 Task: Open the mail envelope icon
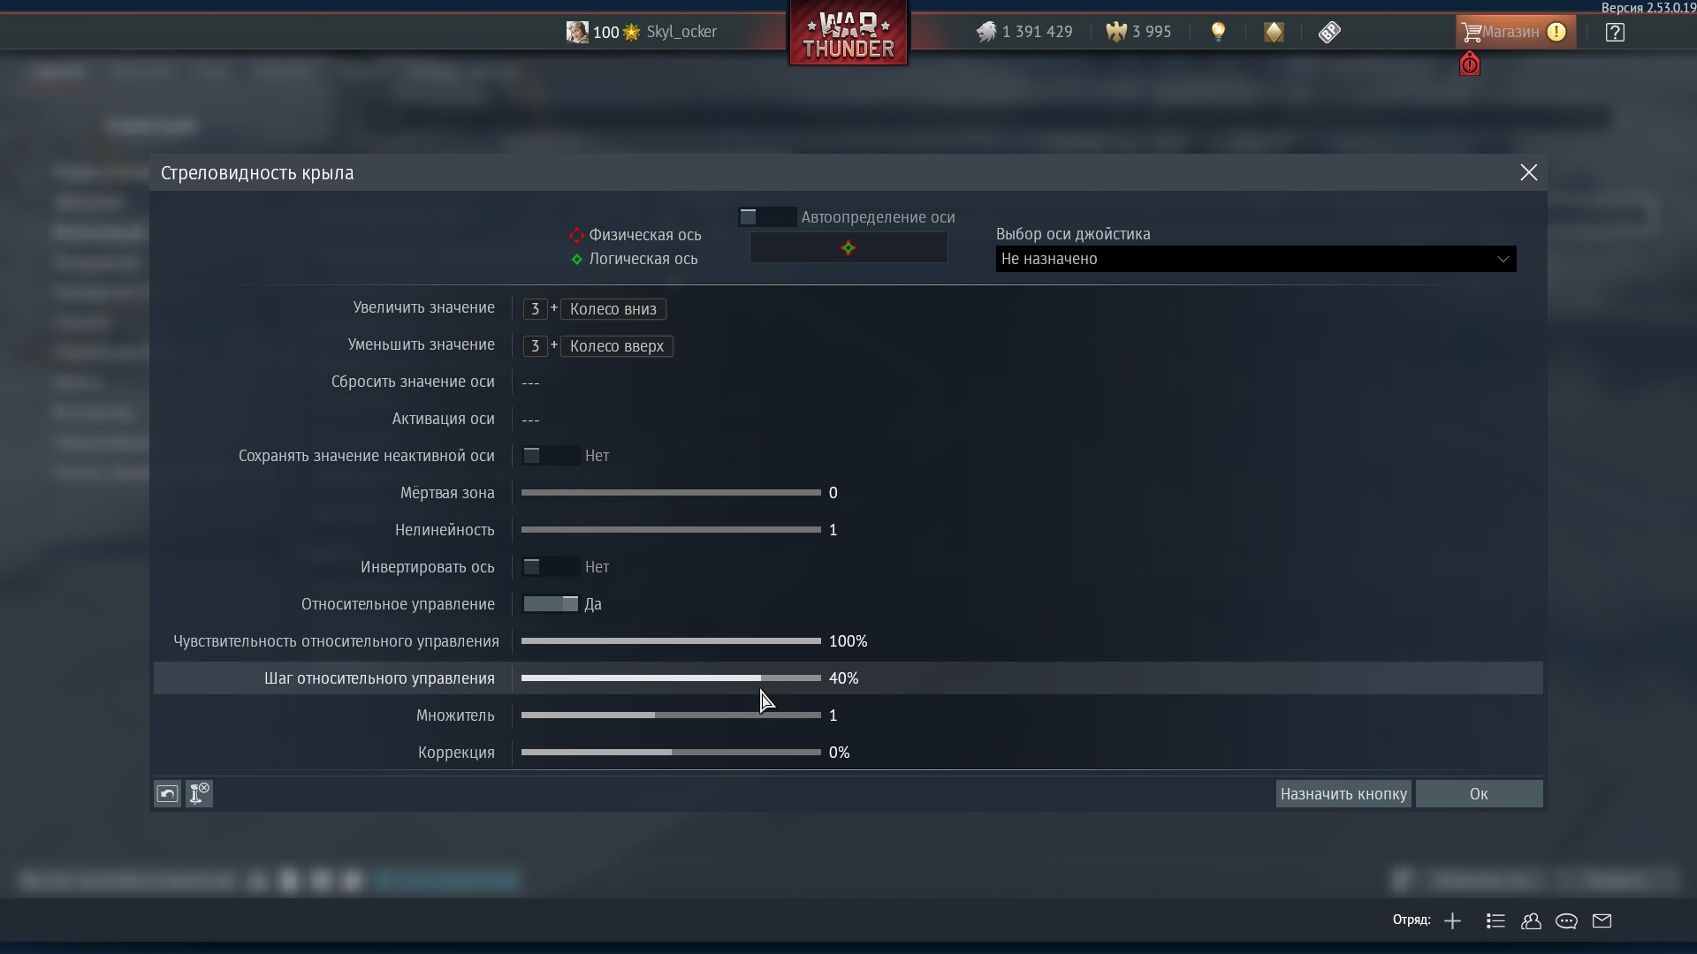point(1602,921)
